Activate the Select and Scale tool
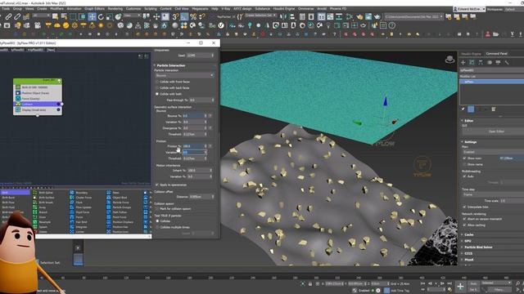Image resolution: width=524 pixels, height=294 pixels. tap(109, 16)
